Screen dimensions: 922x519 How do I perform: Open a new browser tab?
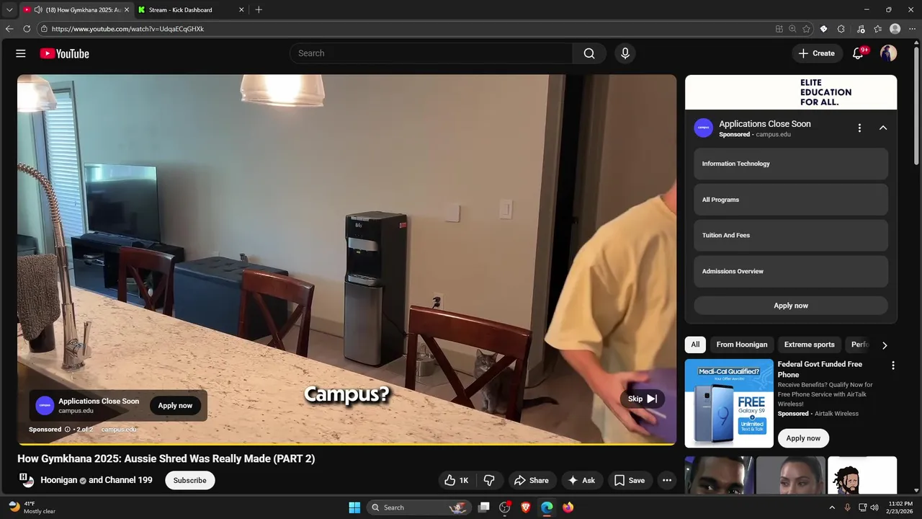pos(259,10)
